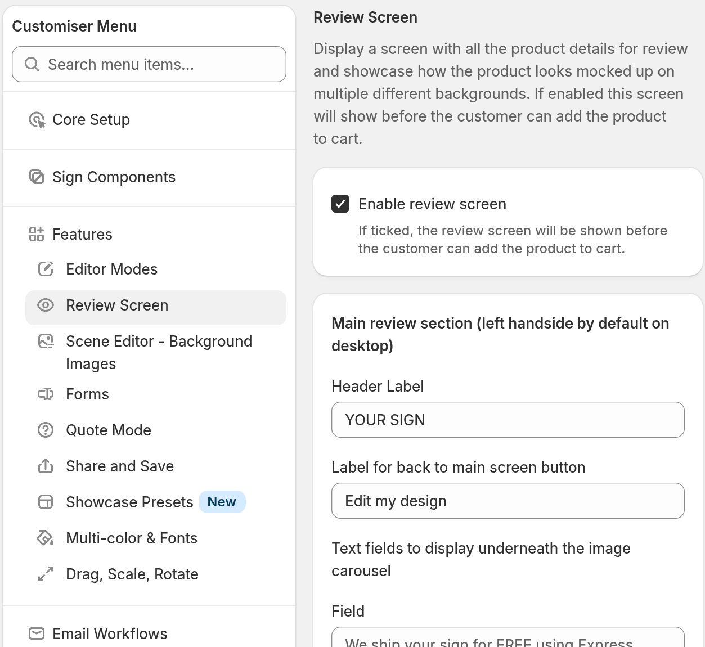Screen dimensions: 705x647
Task: Click the Quote Mode question-mark icon
Action: point(46,430)
